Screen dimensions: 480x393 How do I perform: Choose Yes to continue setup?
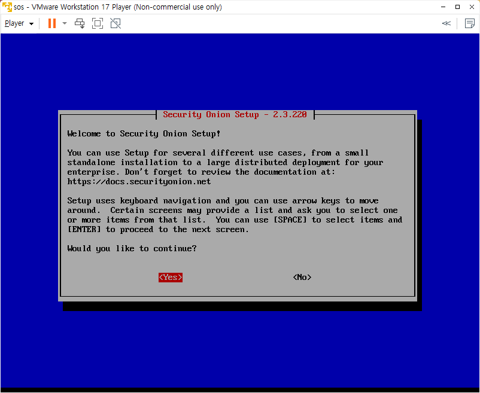coord(171,278)
